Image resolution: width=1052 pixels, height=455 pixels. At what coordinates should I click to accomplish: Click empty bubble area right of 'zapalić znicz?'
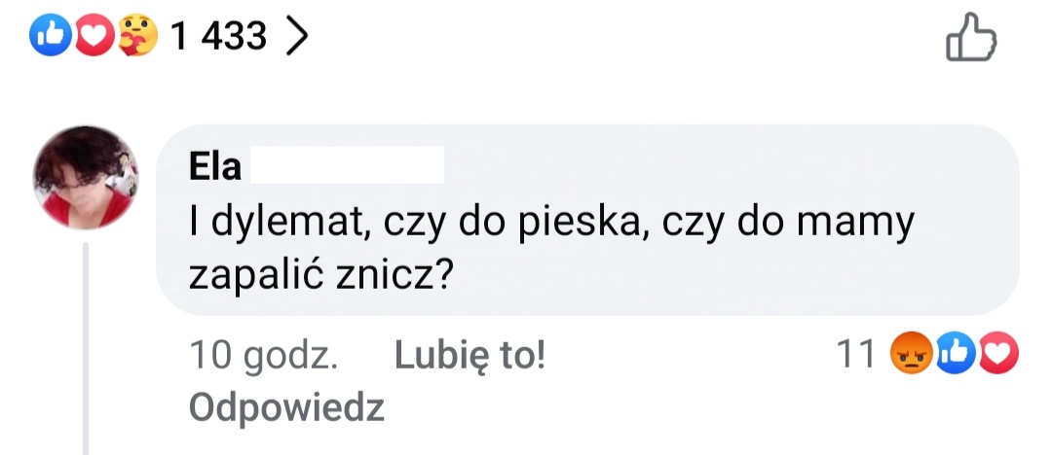pos(731,278)
